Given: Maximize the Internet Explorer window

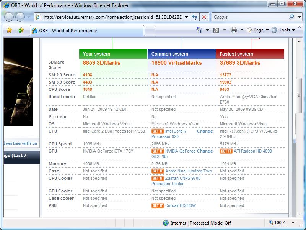Looking at the screenshot, I should [x=282, y=4].
